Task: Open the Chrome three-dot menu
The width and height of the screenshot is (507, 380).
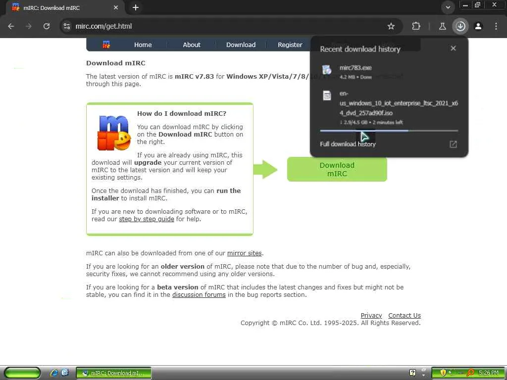Action: tap(496, 26)
